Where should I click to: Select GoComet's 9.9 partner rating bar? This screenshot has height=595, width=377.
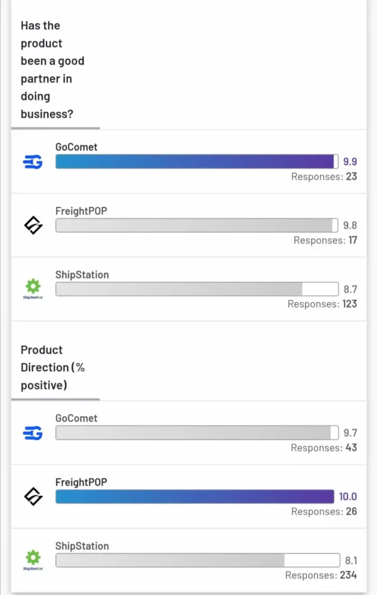(x=197, y=162)
